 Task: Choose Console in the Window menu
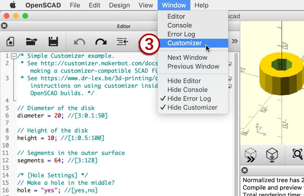(x=193, y=25)
